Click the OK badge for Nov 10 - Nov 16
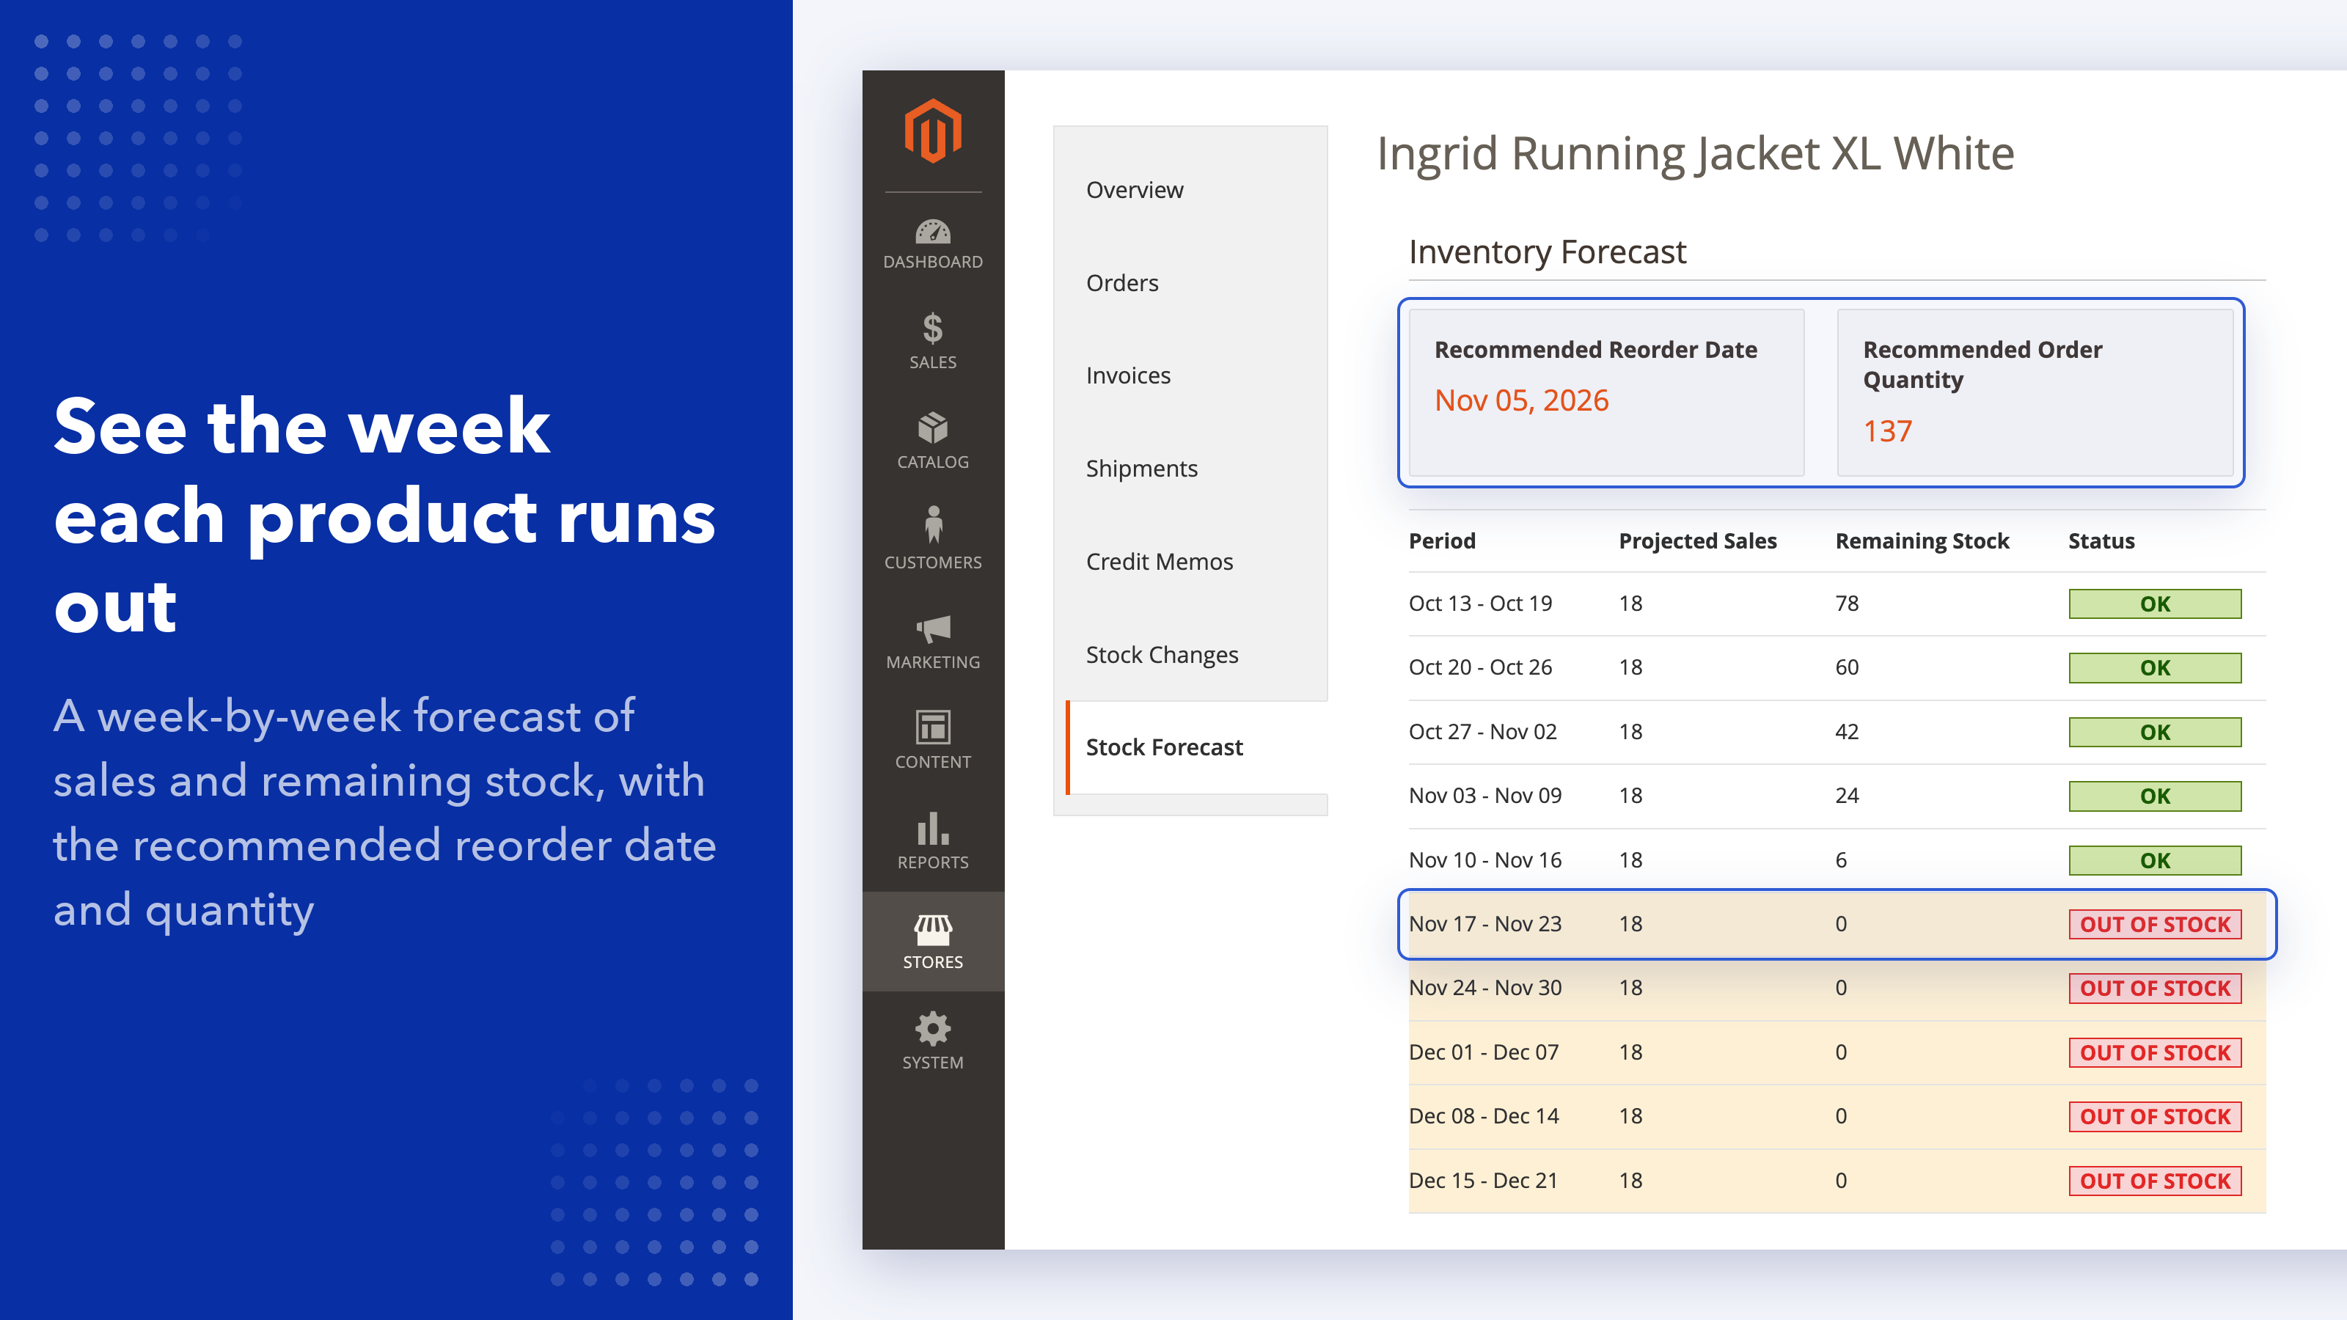The height and width of the screenshot is (1320, 2347). (x=2154, y=860)
